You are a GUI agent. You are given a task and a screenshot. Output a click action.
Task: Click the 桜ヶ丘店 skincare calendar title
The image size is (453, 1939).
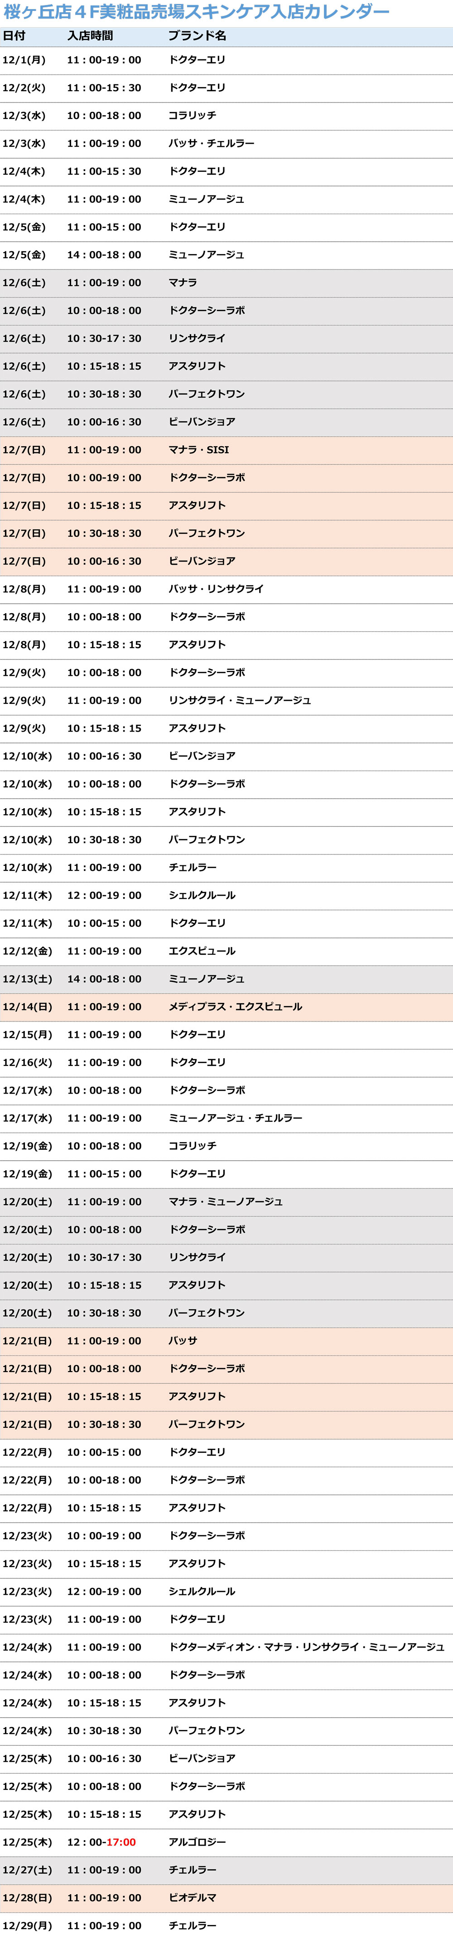coord(197,12)
